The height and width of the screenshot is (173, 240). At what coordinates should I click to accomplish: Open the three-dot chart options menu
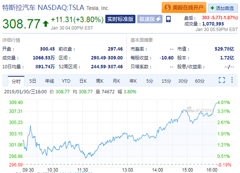pos(232,80)
